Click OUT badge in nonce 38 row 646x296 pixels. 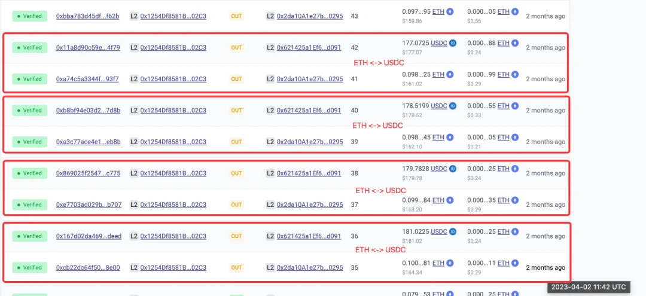coord(236,173)
